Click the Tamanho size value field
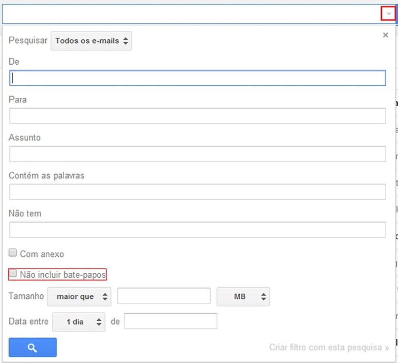The height and width of the screenshot is (363, 398). point(164,295)
